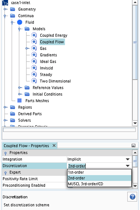Click the properties panel scrollbar thumb
This screenshot has height=210, width=140.
[x=135, y=161]
